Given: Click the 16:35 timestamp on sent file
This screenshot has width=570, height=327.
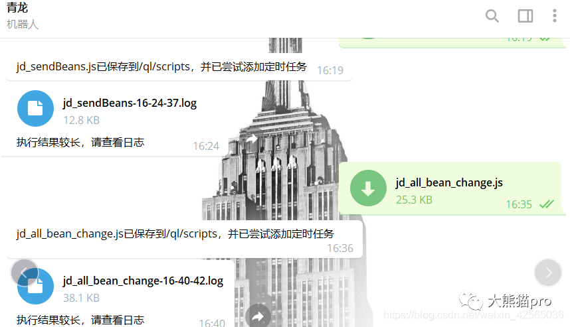Looking at the screenshot, I should pos(519,205).
